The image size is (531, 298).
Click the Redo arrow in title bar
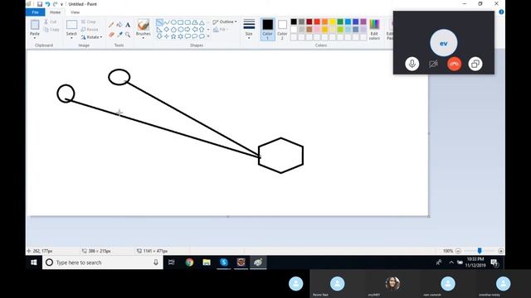click(x=55, y=4)
